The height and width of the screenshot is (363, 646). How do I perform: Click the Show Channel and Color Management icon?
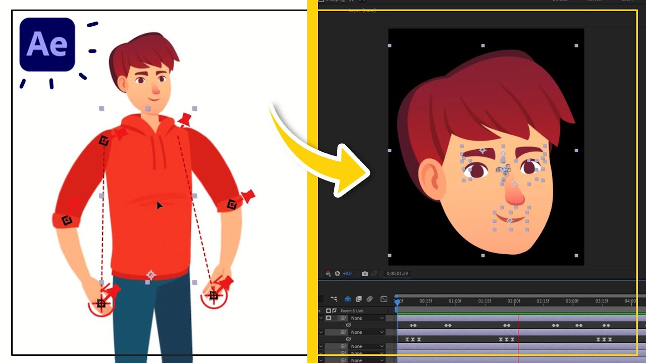[x=329, y=274]
